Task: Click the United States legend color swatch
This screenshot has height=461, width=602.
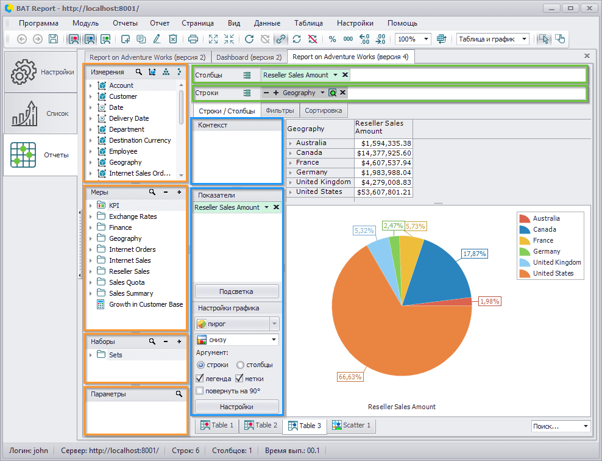Action: (525, 274)
